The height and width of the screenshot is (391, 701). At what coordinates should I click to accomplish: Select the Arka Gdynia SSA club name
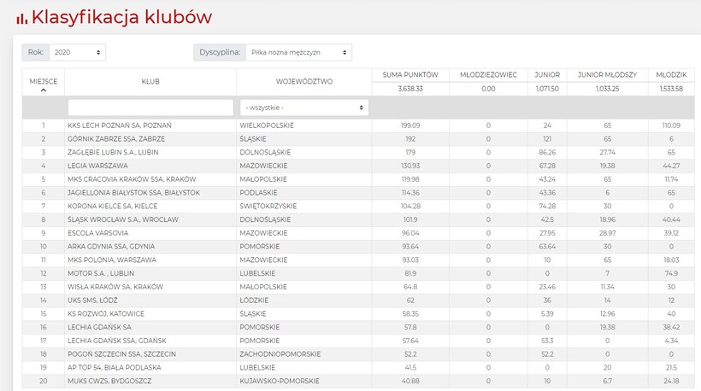111,247
